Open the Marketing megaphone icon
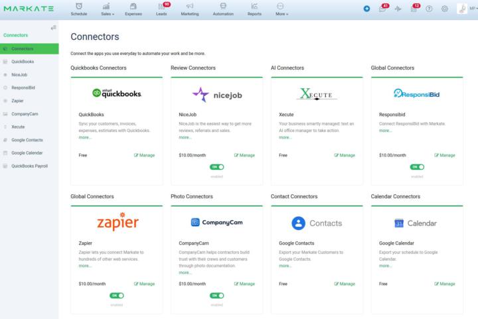Viewport: 478px width, 319px height. point(190,9)
